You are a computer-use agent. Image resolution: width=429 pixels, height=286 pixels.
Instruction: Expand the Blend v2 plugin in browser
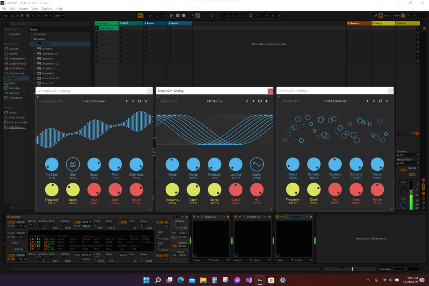34,49
